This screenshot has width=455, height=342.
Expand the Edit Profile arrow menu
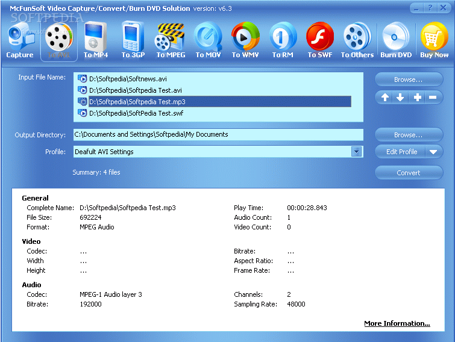pyautogui.click(x=433, y=152)
